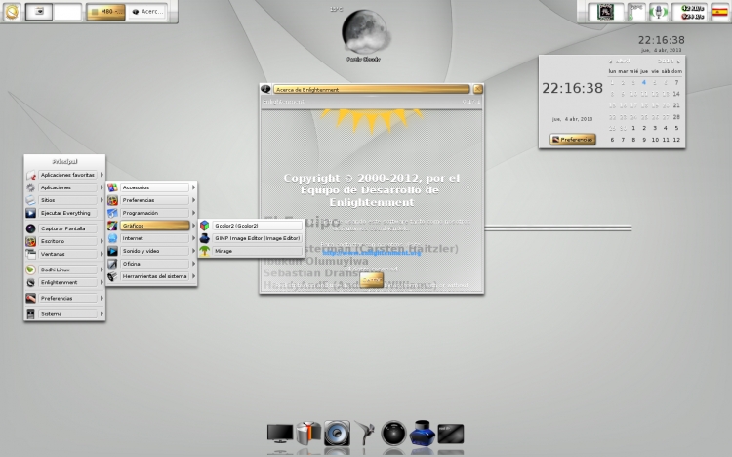This screenshot has width=732, height=457.
Task: Select day 21 in the calendar
Action: pyautogui.click(x=676, y=105)
